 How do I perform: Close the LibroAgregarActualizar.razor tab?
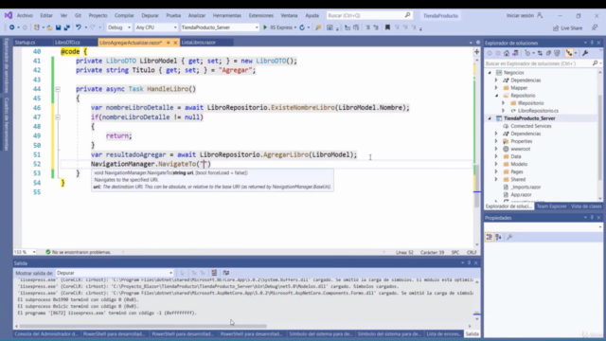pyautogui.click(x=175, y=43)
